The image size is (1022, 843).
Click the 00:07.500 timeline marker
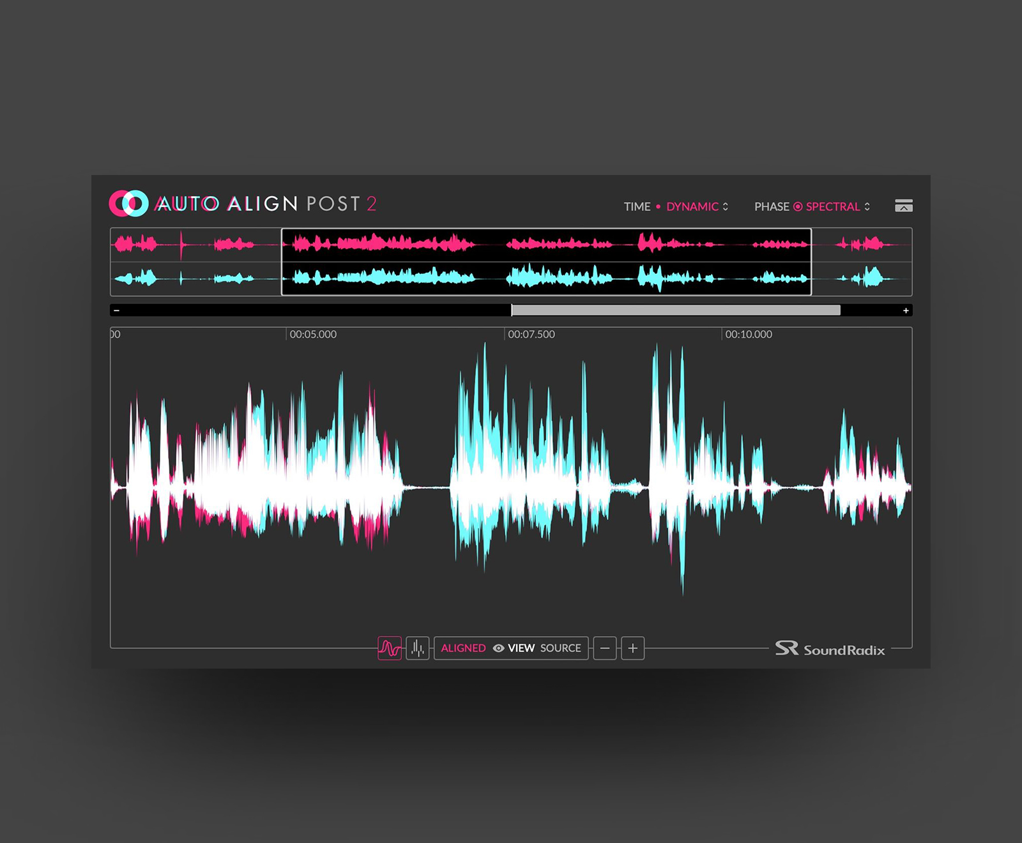point(531,334)
